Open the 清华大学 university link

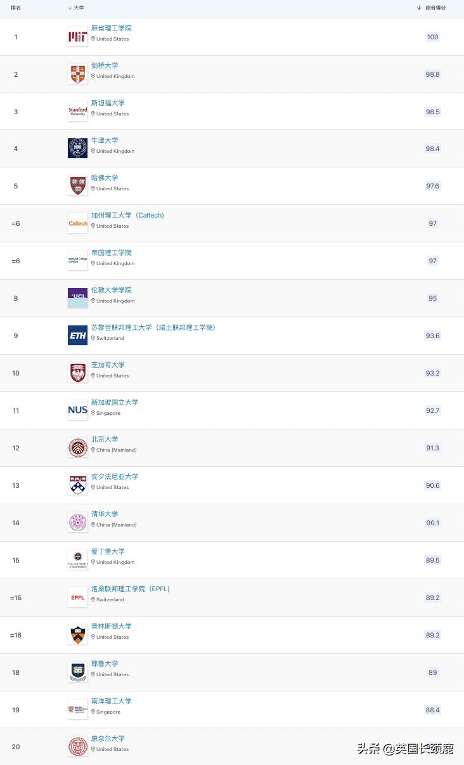[105, 514]
